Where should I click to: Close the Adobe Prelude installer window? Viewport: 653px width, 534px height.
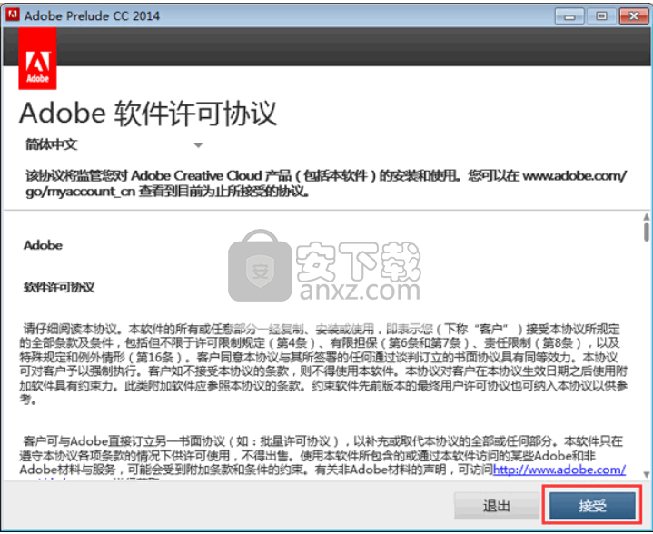(x=633, y=16)
